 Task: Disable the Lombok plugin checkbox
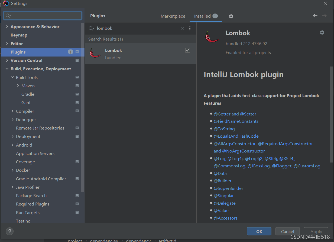(187, 50)
